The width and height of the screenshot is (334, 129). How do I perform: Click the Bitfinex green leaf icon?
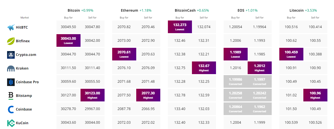11,41
